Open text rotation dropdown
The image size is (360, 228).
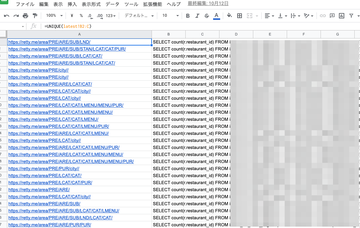tap(308, 16)
